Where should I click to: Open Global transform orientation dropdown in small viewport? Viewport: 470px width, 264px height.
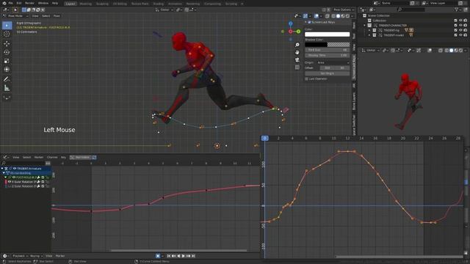pyautogui.click(x=371, y=51)
